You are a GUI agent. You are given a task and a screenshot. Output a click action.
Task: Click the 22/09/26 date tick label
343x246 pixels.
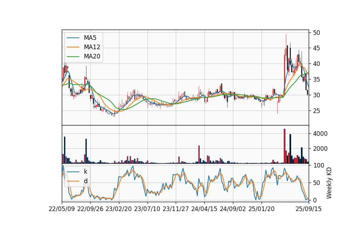tap(90, 209)
